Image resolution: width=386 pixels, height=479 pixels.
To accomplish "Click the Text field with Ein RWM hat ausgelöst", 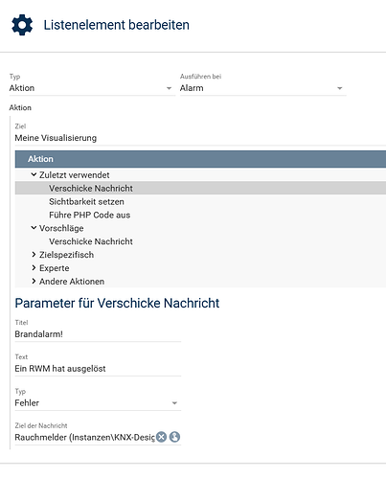I will (98, 369).
